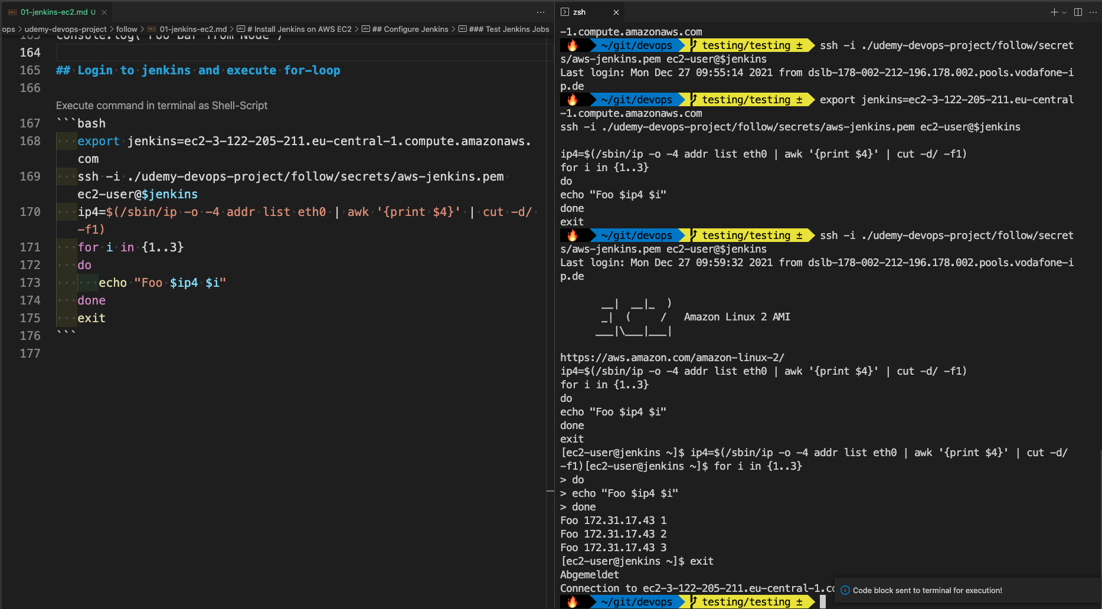Click the info icon in the notification toast
The height and width of the screenshot is (609, 1102).
coord(845,590)
